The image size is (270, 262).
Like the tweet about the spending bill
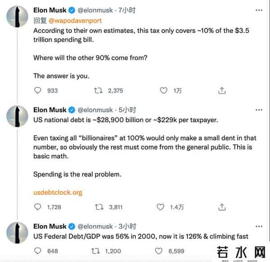pos(164,90)
